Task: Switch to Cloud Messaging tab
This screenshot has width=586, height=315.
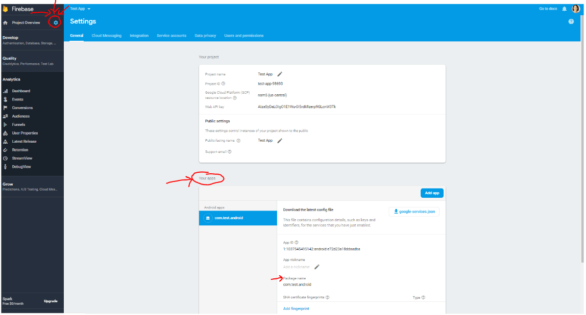Action: click(106, 36)
